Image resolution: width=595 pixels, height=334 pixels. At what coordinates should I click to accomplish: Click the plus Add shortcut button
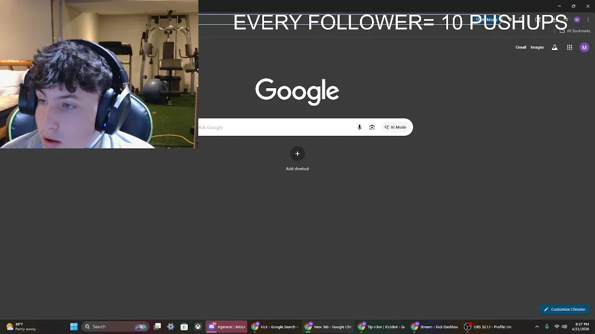(297, 154)
